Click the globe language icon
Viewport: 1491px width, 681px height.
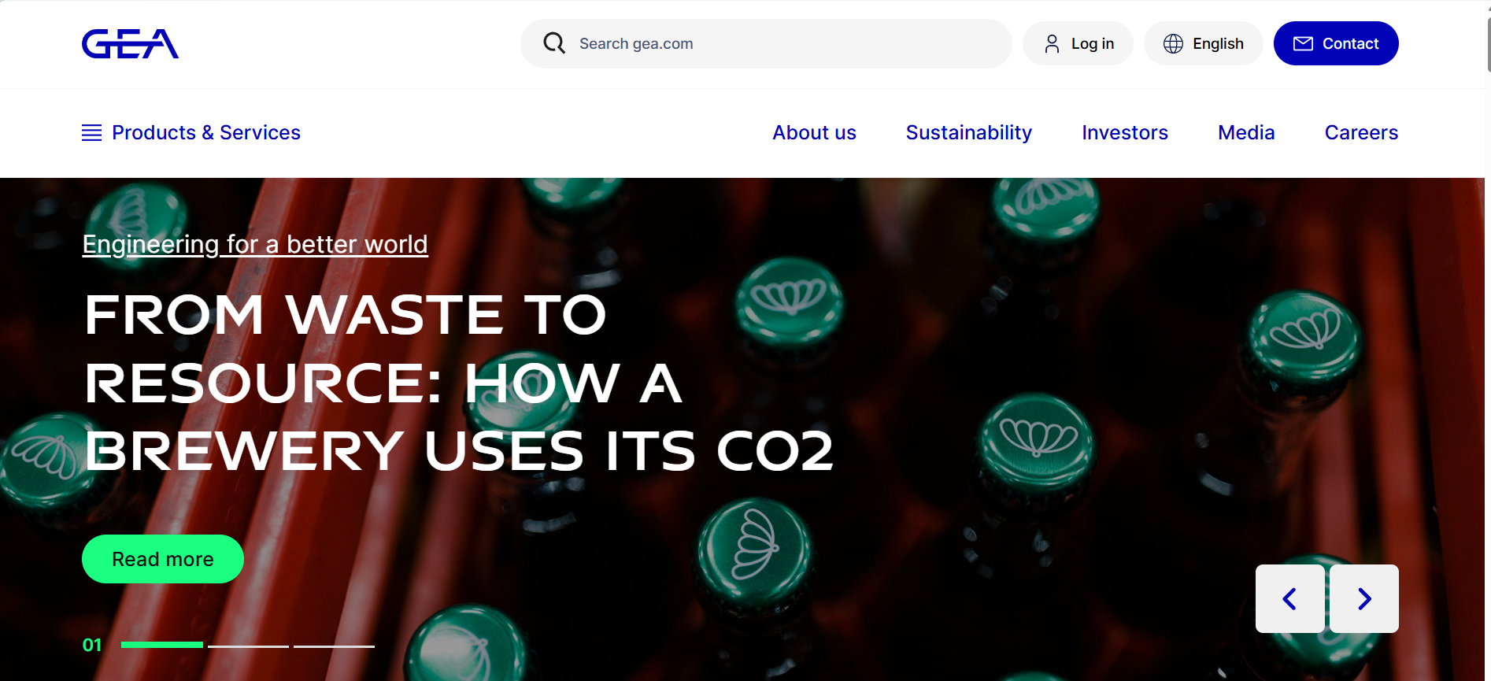pyautogui.click(x=1173, y=44)
